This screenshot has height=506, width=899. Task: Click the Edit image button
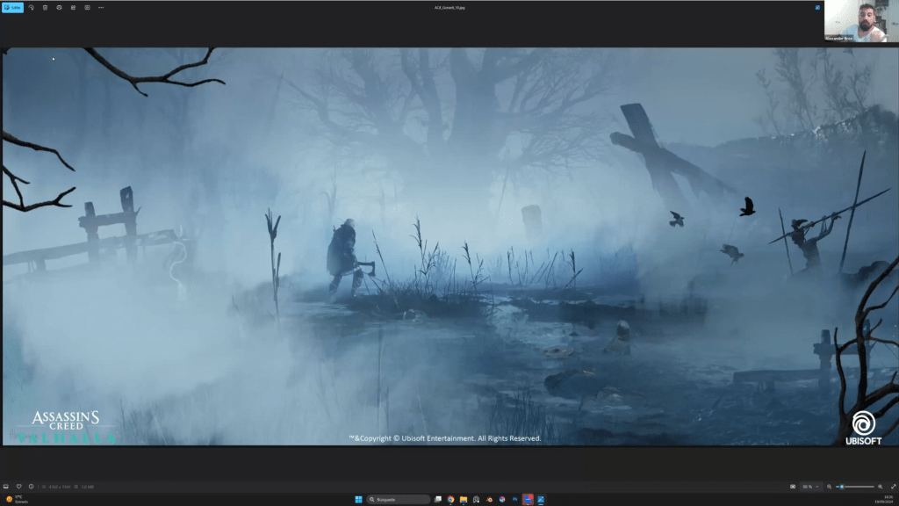pos(12,7)
